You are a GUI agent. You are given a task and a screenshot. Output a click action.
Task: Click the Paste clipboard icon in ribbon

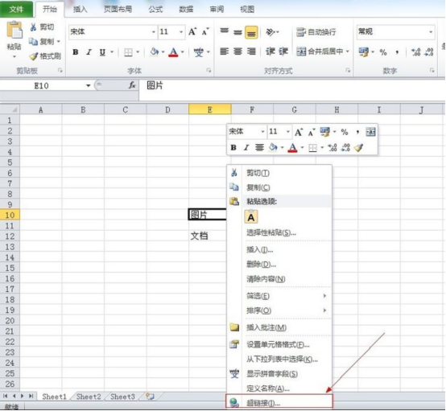(x=14, y=30)
